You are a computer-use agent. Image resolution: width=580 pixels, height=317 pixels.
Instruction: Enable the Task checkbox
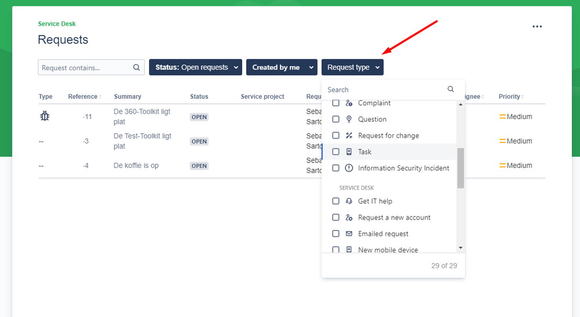(x=336, y=152)
